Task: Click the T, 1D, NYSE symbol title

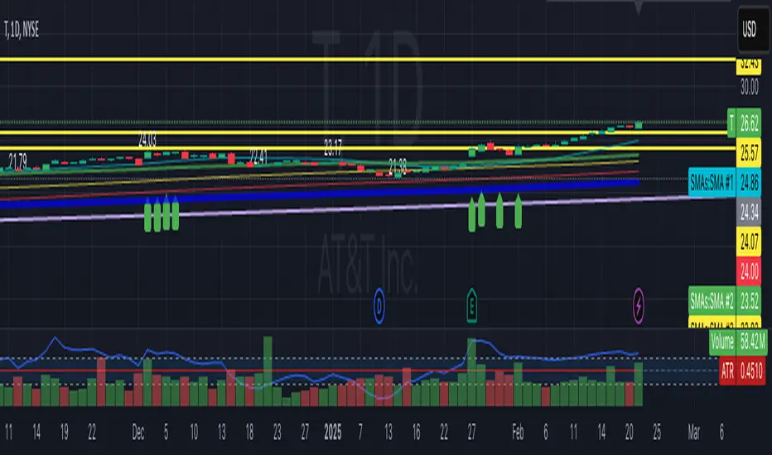Action: (22, 30)
